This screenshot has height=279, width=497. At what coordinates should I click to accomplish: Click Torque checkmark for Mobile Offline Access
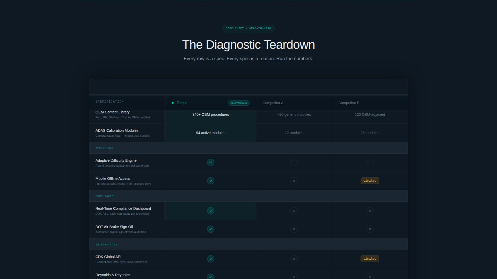tap(211, 181)
